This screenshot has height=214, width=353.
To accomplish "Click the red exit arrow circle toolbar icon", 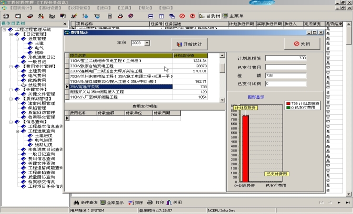I will [192, 16].
